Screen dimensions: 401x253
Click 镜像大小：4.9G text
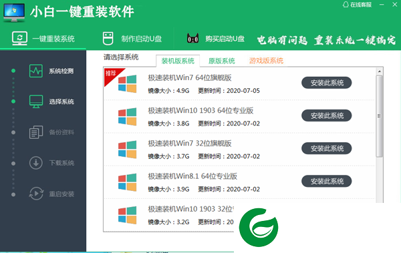(x=168, y=91)
